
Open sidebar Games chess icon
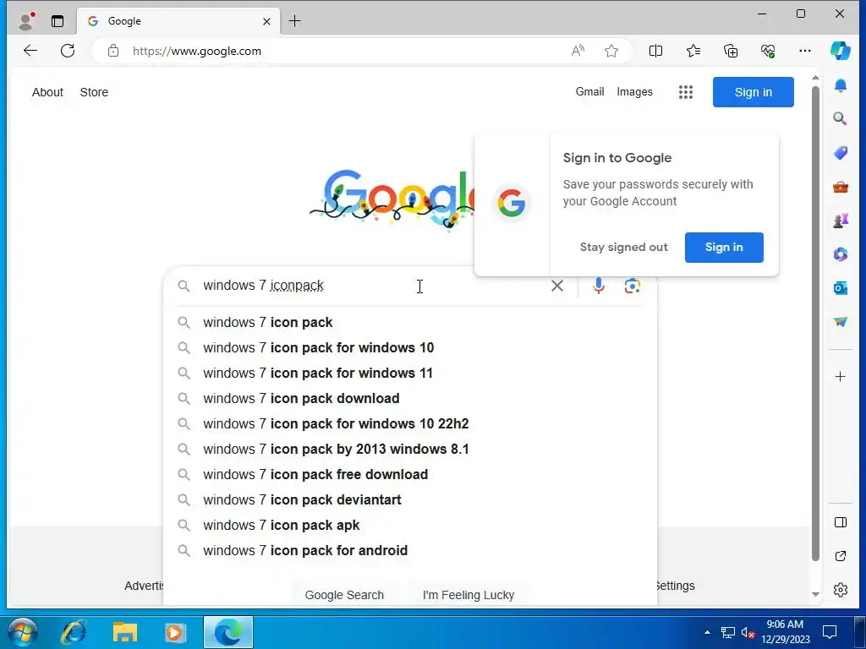840,221
